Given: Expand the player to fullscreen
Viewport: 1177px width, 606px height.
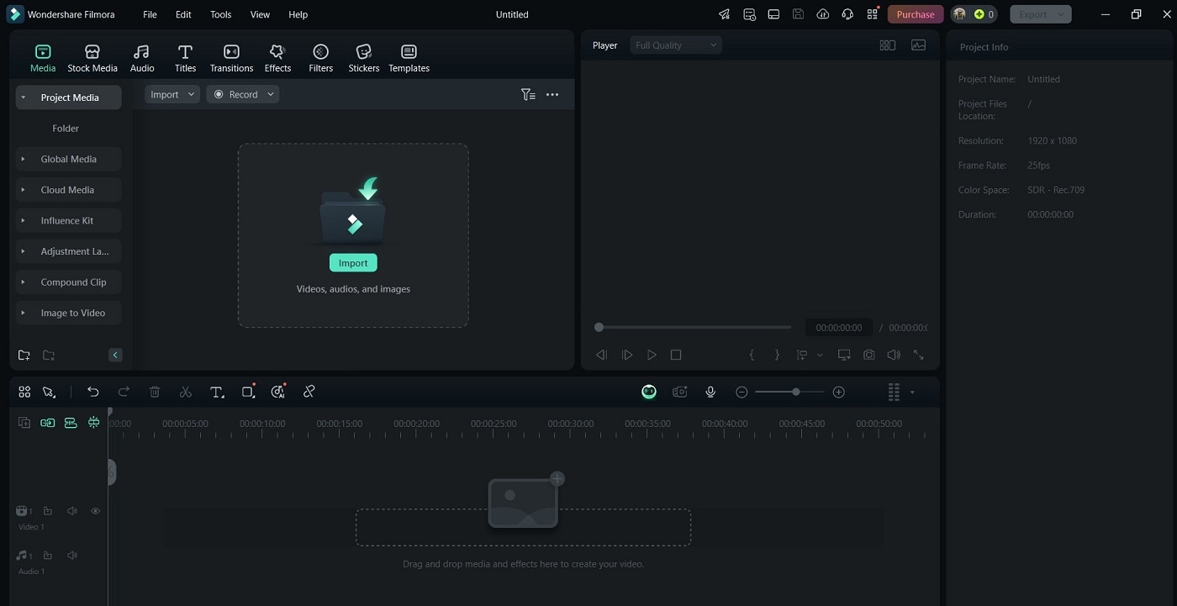Looking at the screenshot, I should [918, 355].
